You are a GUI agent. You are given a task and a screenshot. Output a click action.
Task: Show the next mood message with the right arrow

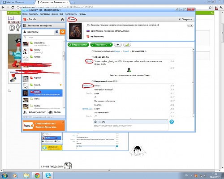[x=192, y=26]
